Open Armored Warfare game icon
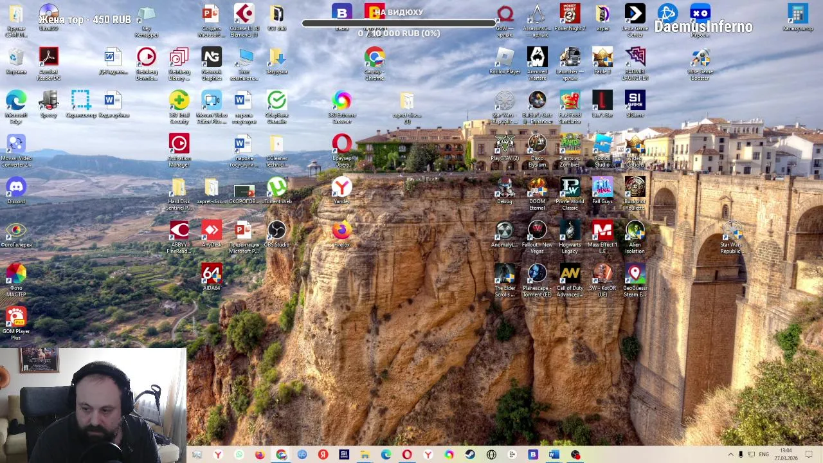This screenshot has width=823, height=463. click(538, 64)
